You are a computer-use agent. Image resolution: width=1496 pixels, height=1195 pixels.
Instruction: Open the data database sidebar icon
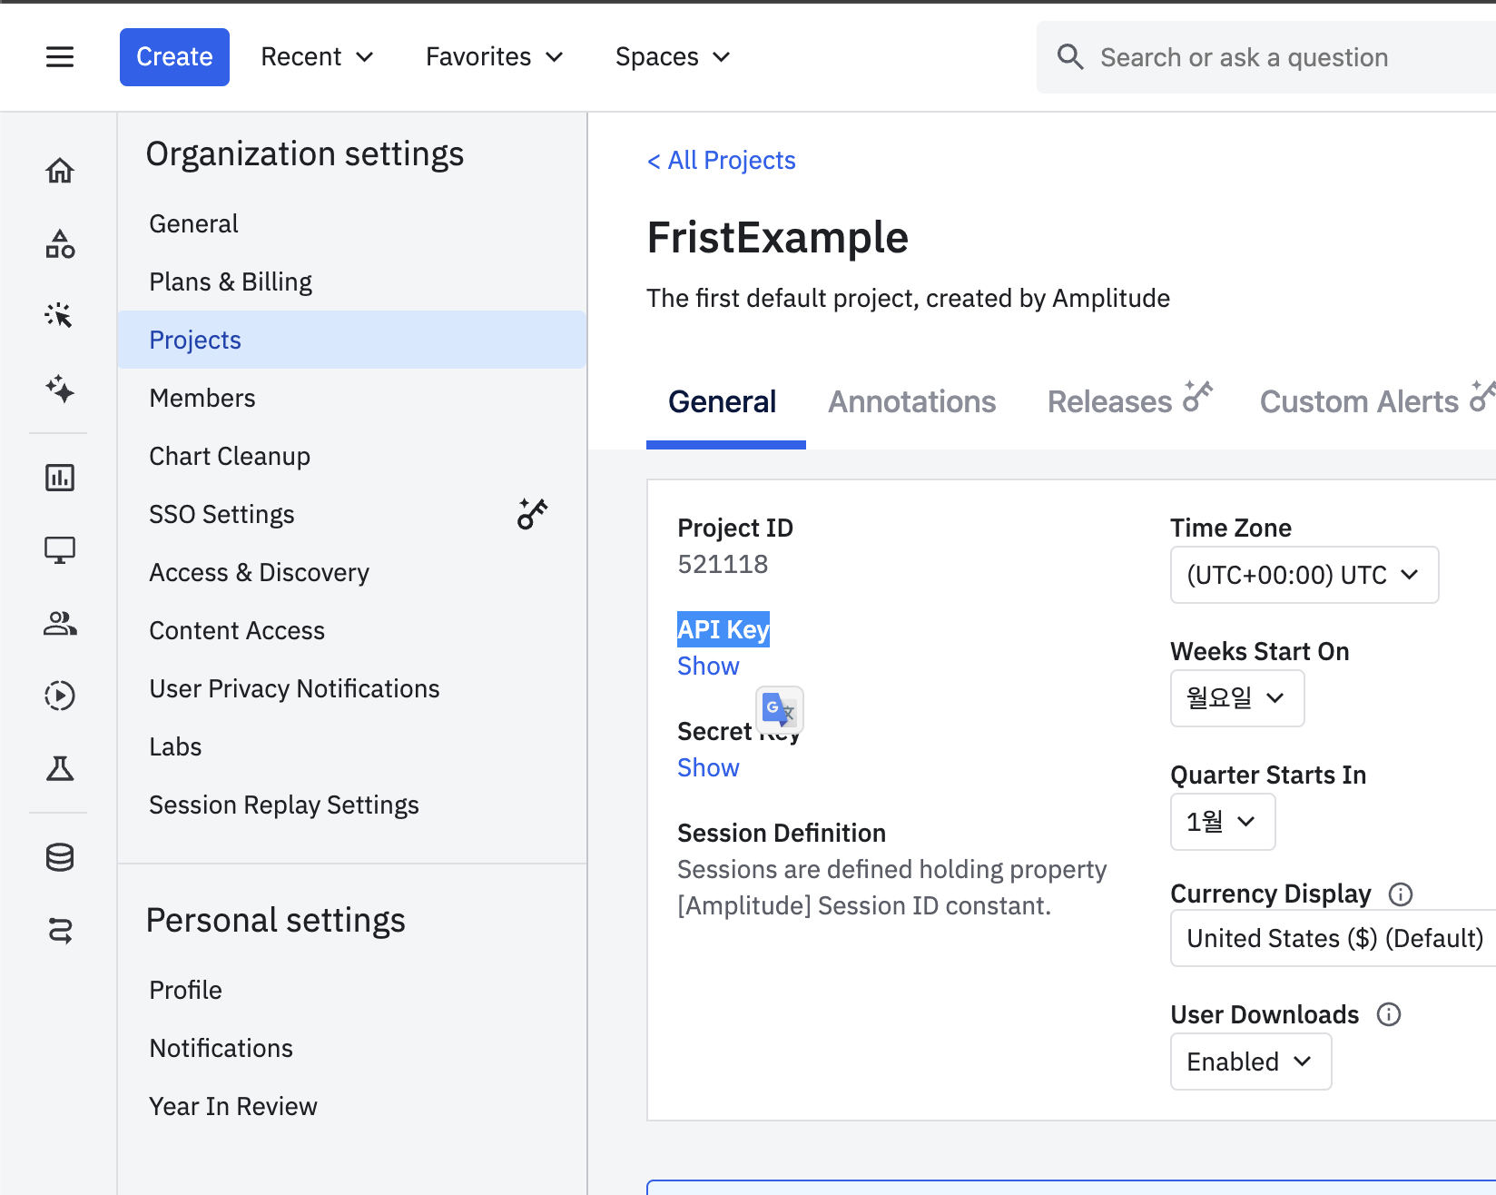click(x=60, y=857)
